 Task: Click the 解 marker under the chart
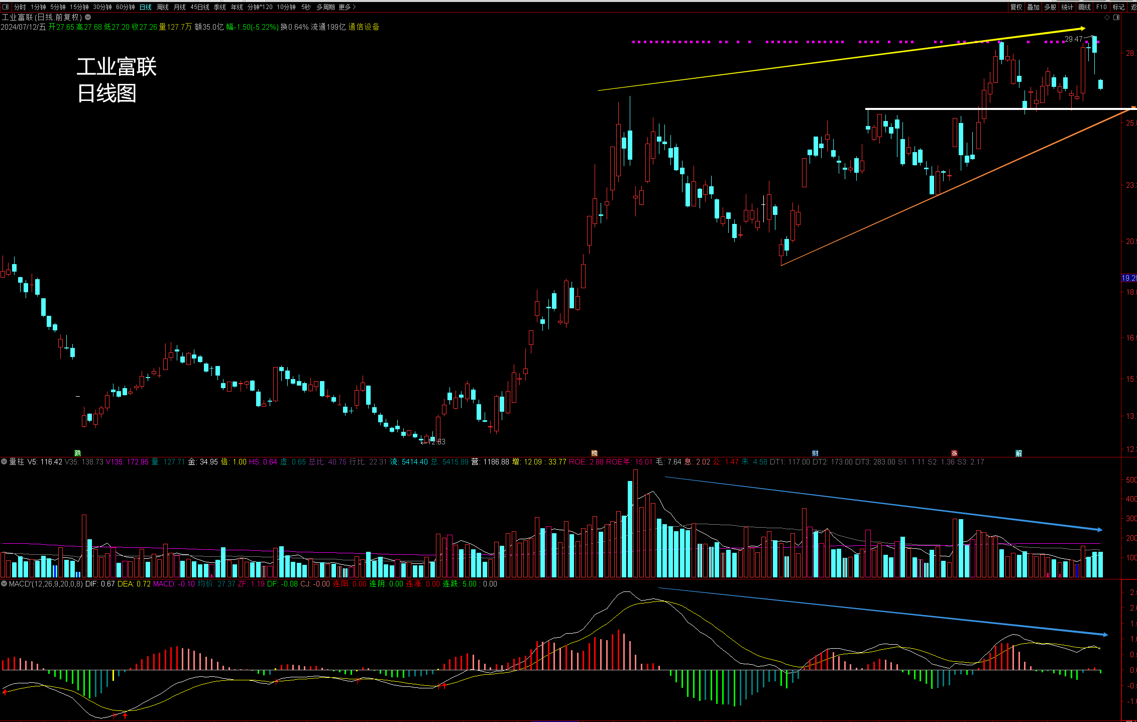click(x=1019, y=453)
